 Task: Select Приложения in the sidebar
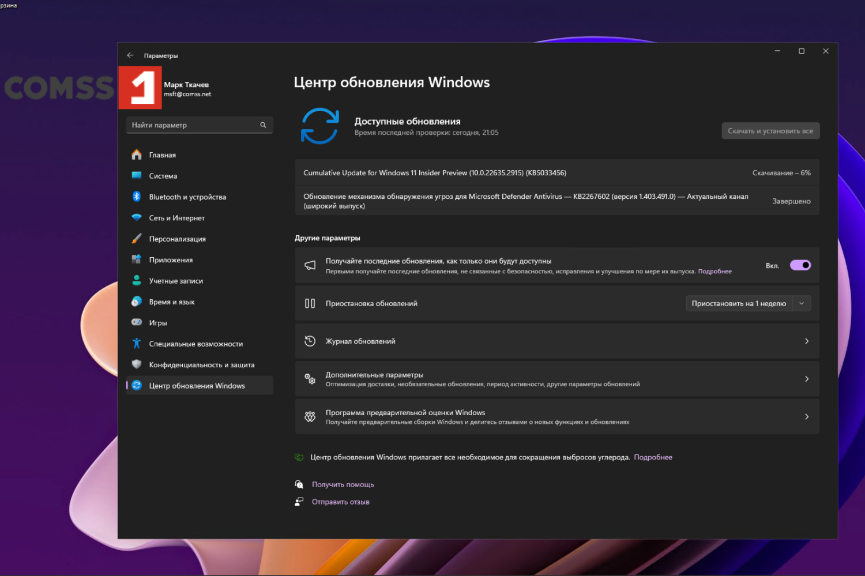click(200, 260)
